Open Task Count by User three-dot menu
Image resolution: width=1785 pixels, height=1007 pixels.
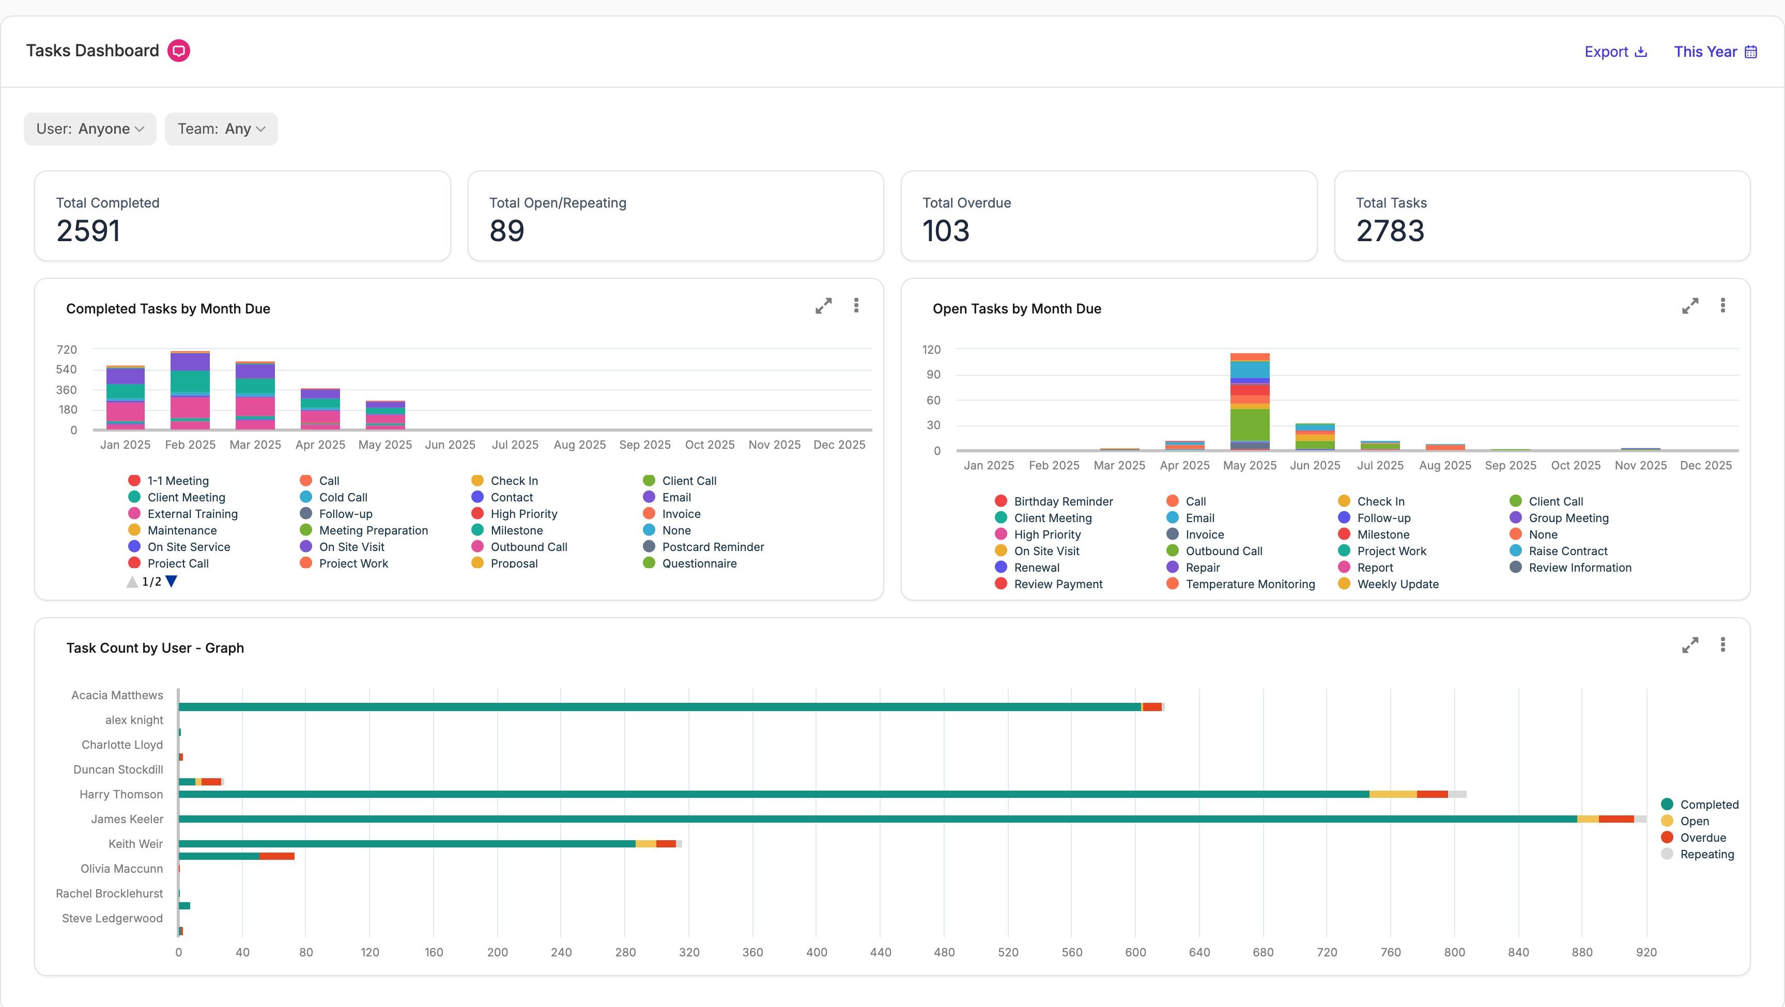(x=1722, y=645)
